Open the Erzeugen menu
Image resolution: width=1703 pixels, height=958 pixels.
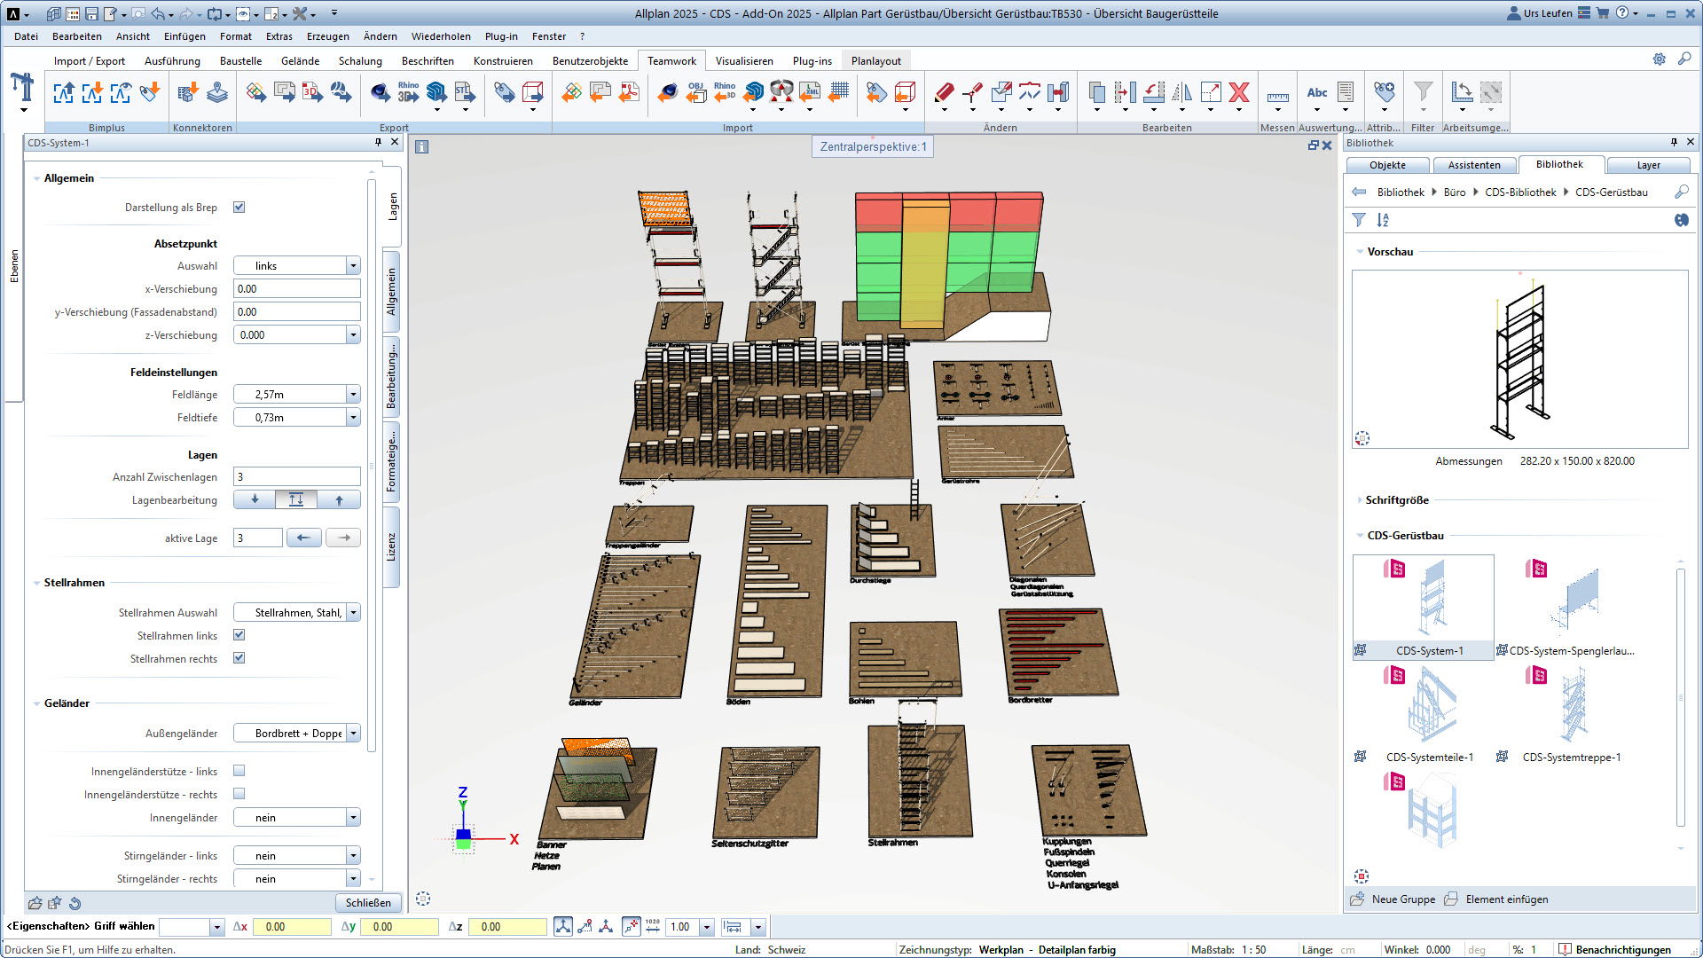tap(327, 36)
